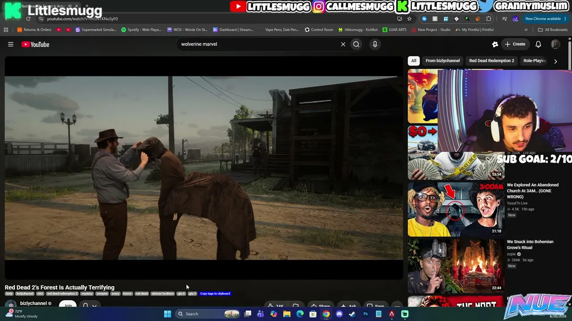This screenshot has height=321, width=572.
Task: Open Microsoft Edge from the taskbar
Action: [300, 314]
